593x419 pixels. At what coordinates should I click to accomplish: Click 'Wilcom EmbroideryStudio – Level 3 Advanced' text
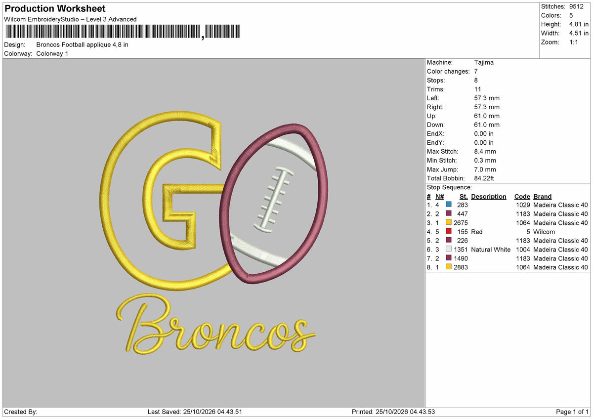click(x=70, y=19)
